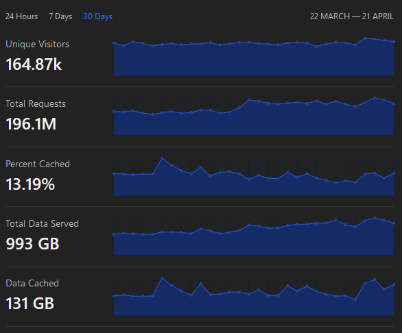This screenshot has width=402, height=333.
Task: Click the Unique Visitors label
Action: point(38,44)
